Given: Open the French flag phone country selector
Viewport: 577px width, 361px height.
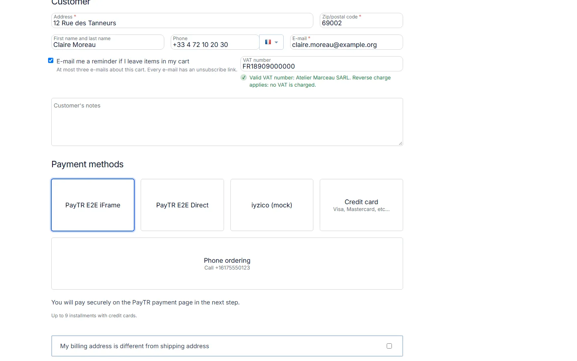Looking at the screenshot, I should coord(271,42).
